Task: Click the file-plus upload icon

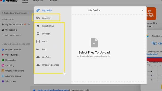Action: pos(94,43)
